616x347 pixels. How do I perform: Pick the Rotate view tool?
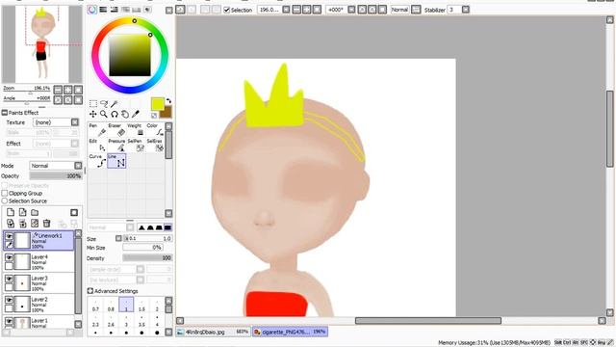point(115,114)
